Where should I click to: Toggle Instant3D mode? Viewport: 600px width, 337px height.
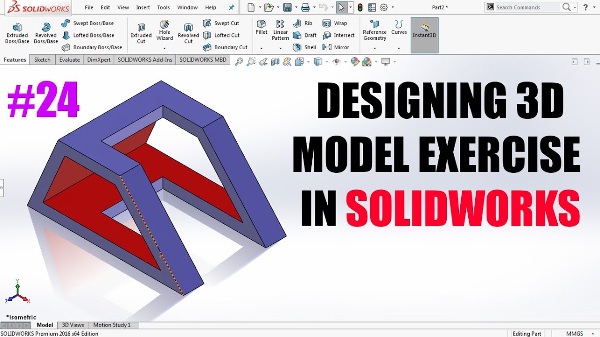coord(424,35)
